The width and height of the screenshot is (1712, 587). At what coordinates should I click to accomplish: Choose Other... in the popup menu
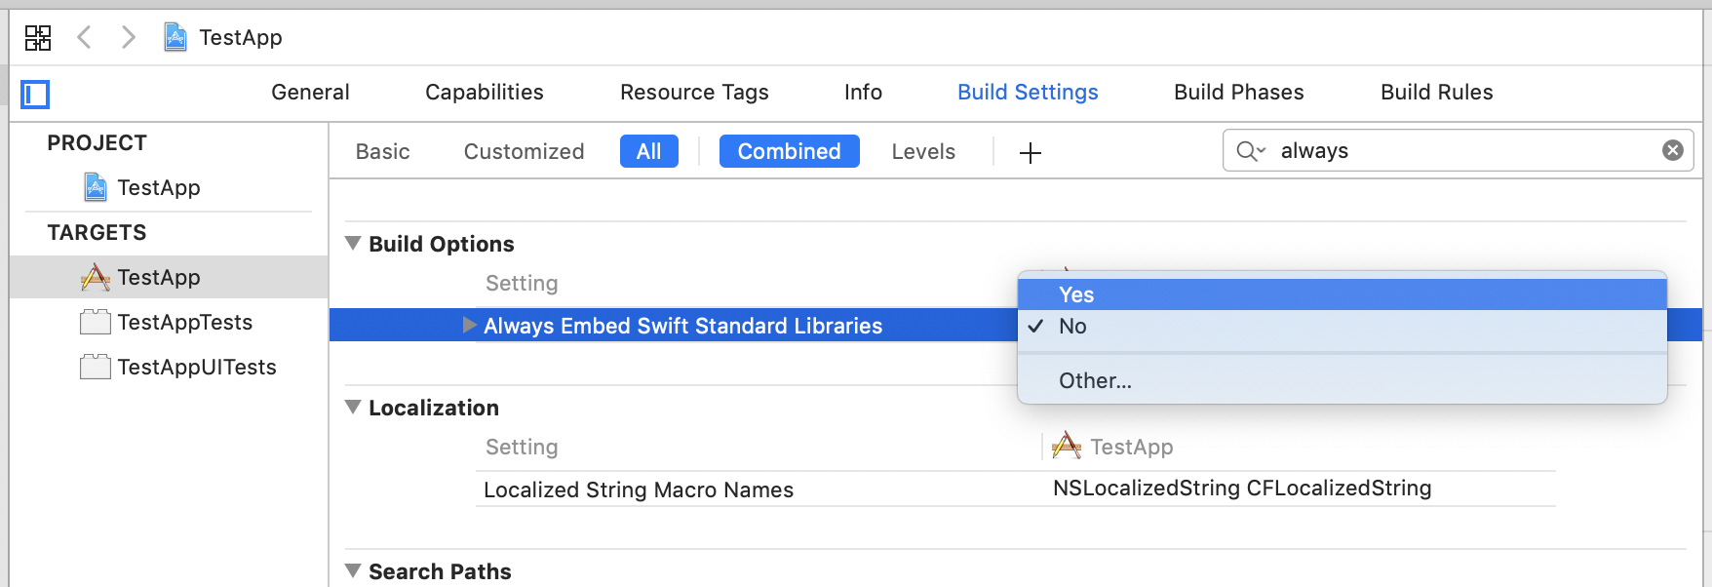(x=1095, y=381)
